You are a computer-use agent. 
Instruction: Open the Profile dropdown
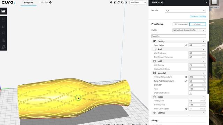[x=189, y=30]
